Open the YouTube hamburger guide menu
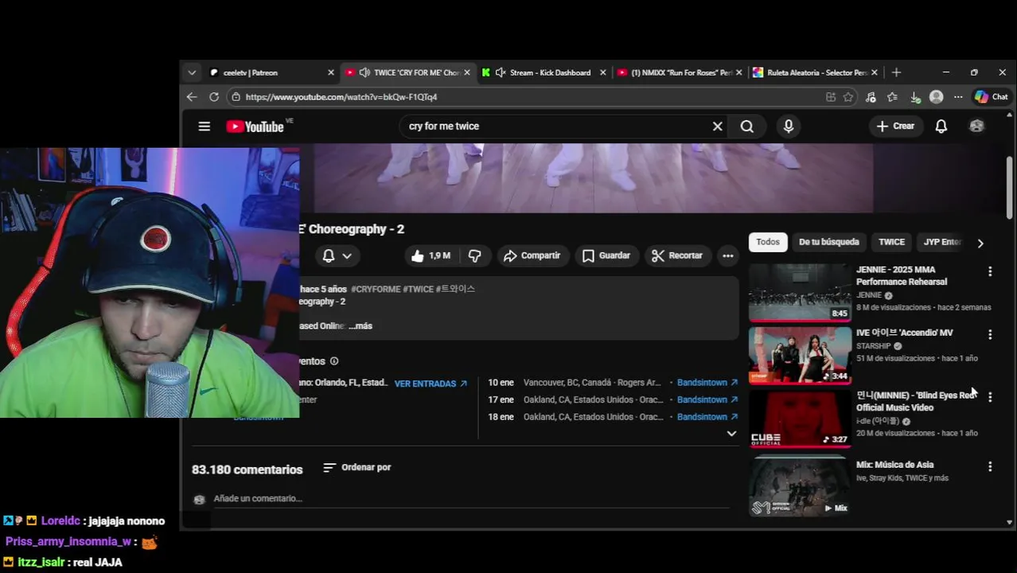This screenshot has height=573, width=1017. pos(205,127)
